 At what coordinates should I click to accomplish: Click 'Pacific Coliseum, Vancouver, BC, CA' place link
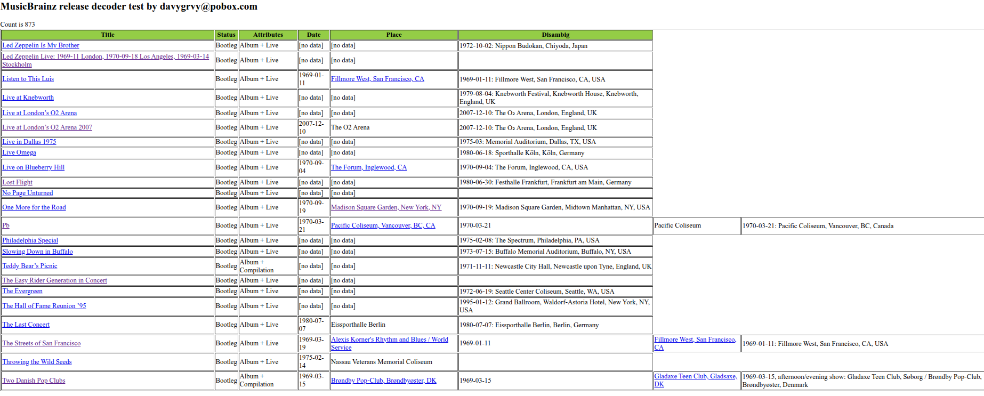tap(383, 225)
